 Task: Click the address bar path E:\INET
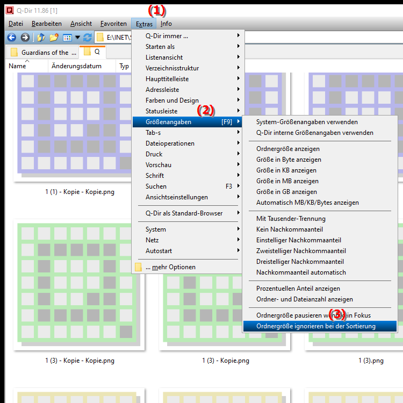[119, 38]
